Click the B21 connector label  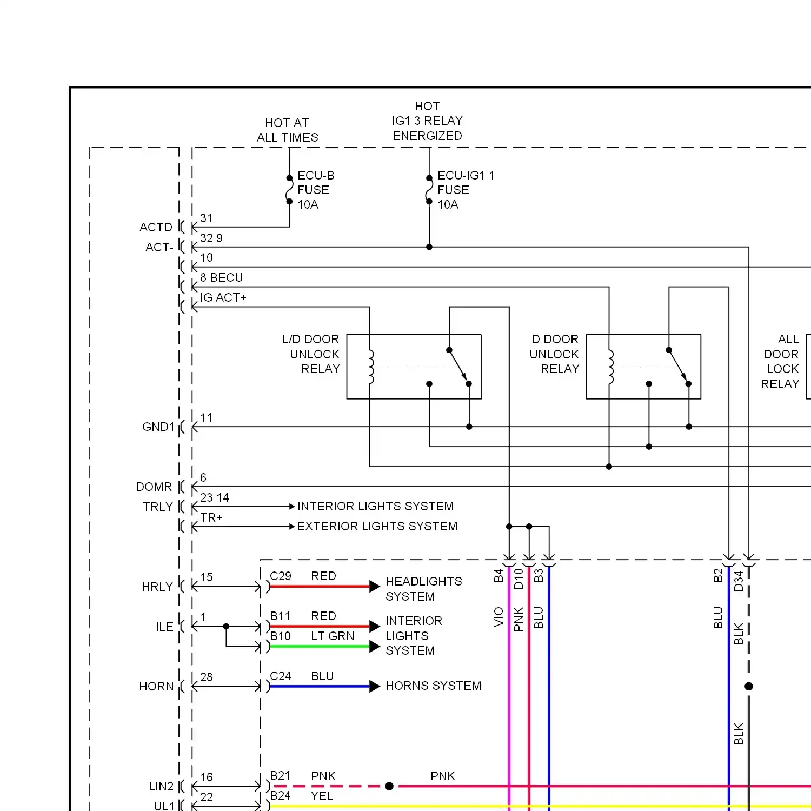[x=281, y=776]
